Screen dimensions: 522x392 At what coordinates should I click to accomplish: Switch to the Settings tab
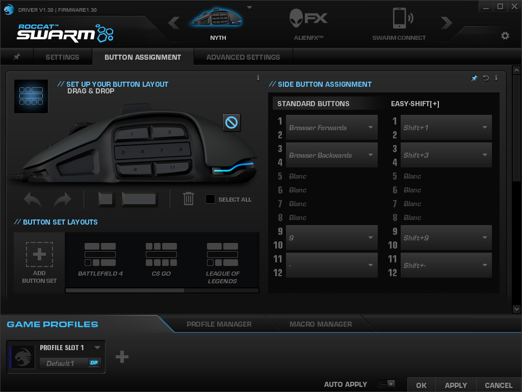point(62,57)
